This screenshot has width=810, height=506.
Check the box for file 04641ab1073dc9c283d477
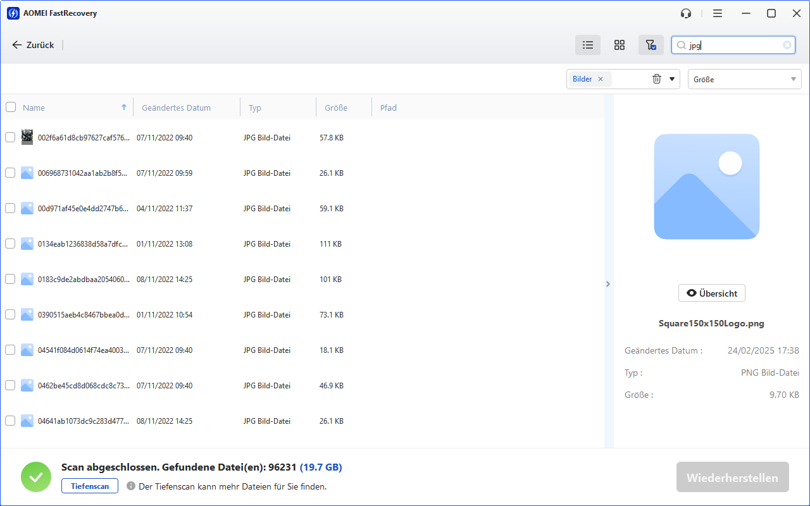[10, 421]
